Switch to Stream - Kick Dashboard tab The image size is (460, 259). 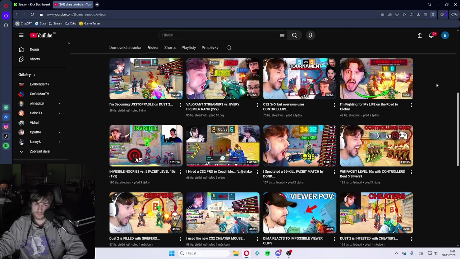tap(32, 5)
